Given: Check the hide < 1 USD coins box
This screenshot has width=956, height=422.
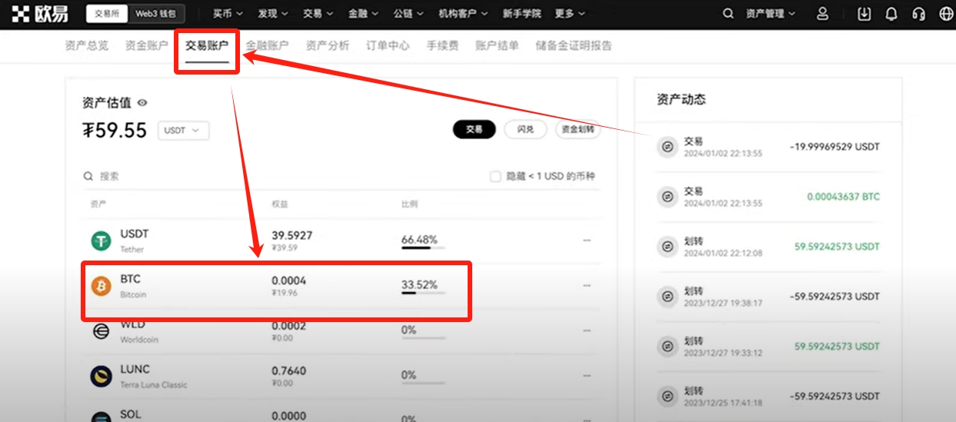Looking at the screenshot, I should point(496,177).
